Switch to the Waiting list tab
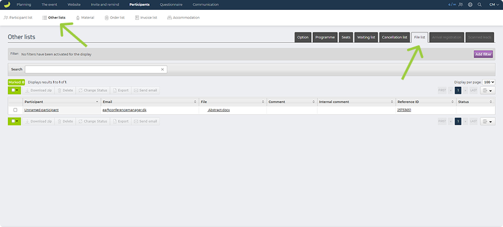503x227 pixels. (366, 37)
